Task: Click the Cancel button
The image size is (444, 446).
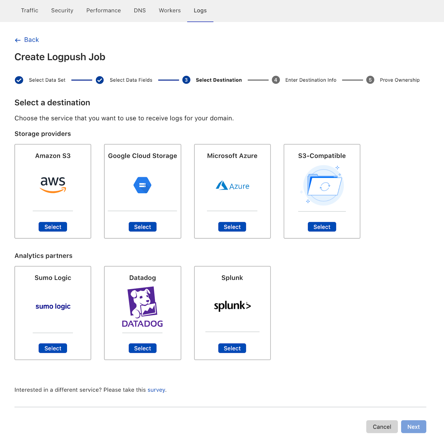Action: [x=382, y=427]
